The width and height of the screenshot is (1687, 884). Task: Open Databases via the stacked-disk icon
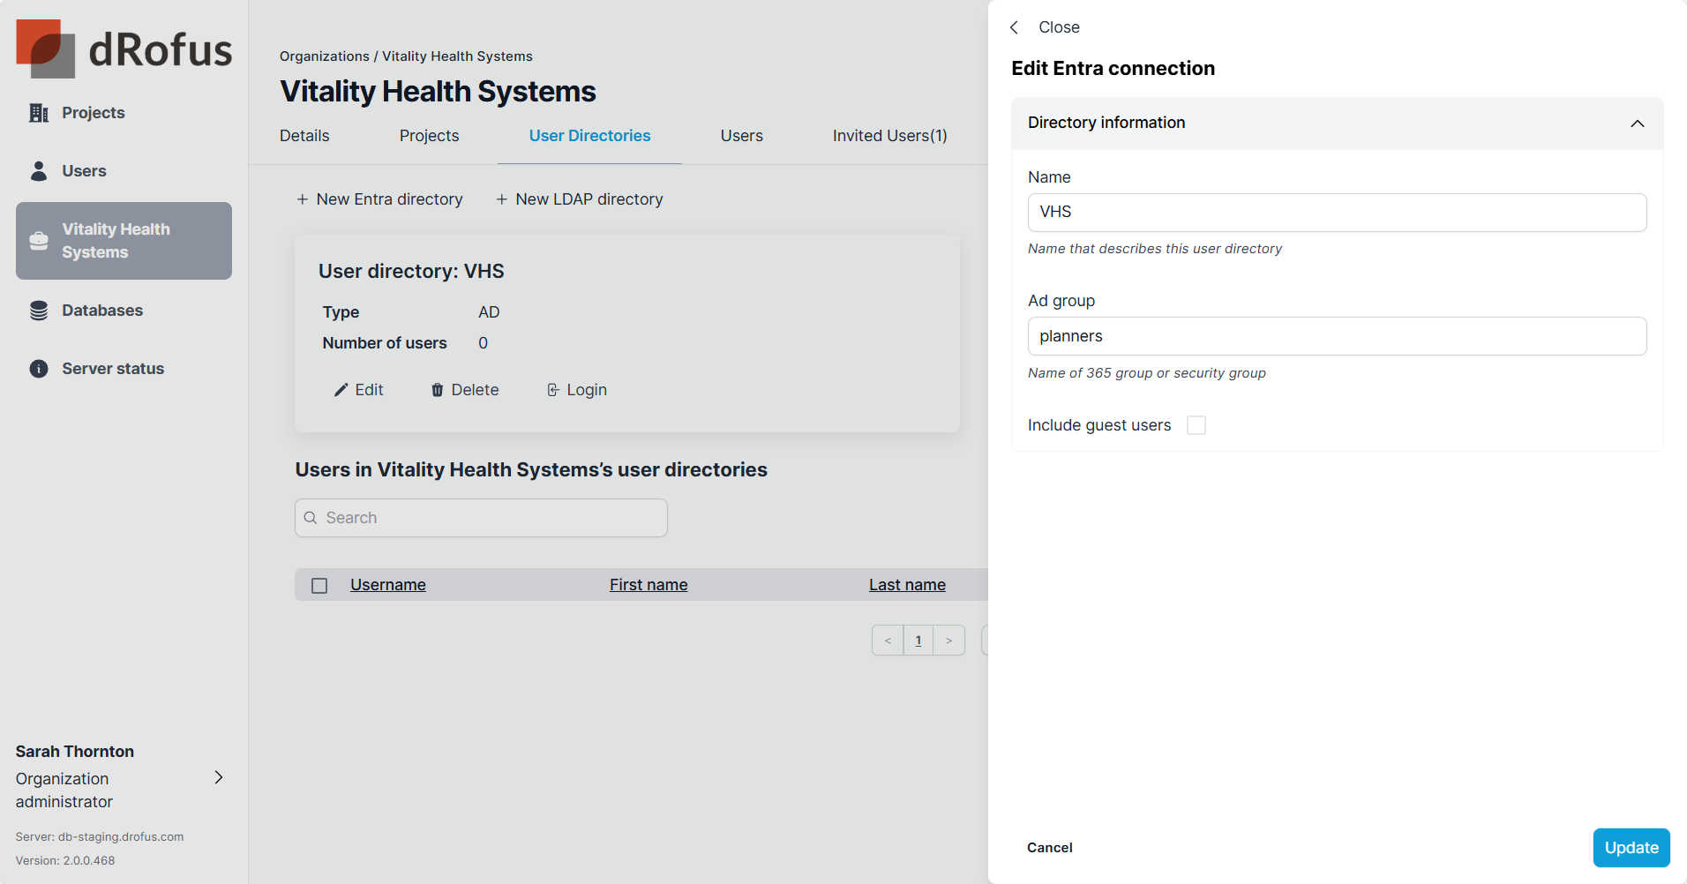[x=39, y=311]
